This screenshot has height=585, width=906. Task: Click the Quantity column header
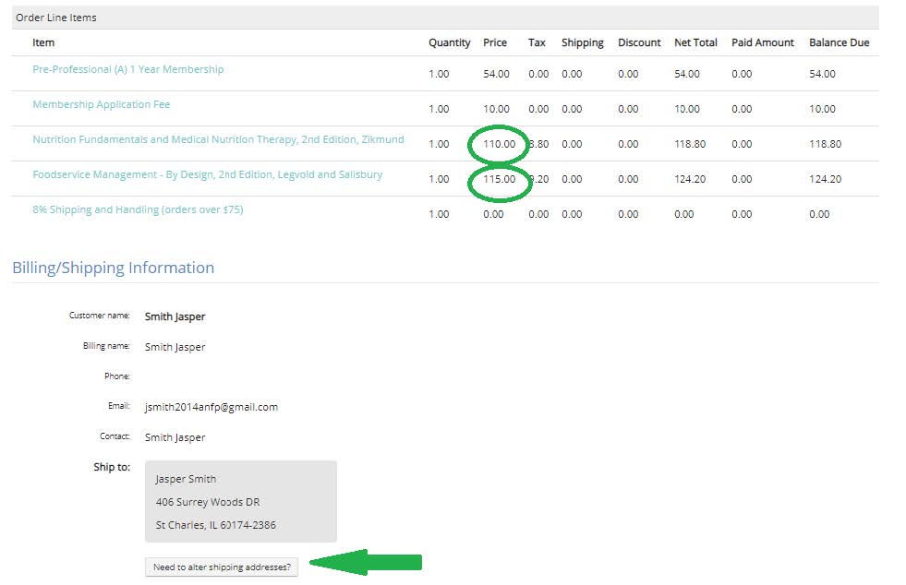[449, 43]
